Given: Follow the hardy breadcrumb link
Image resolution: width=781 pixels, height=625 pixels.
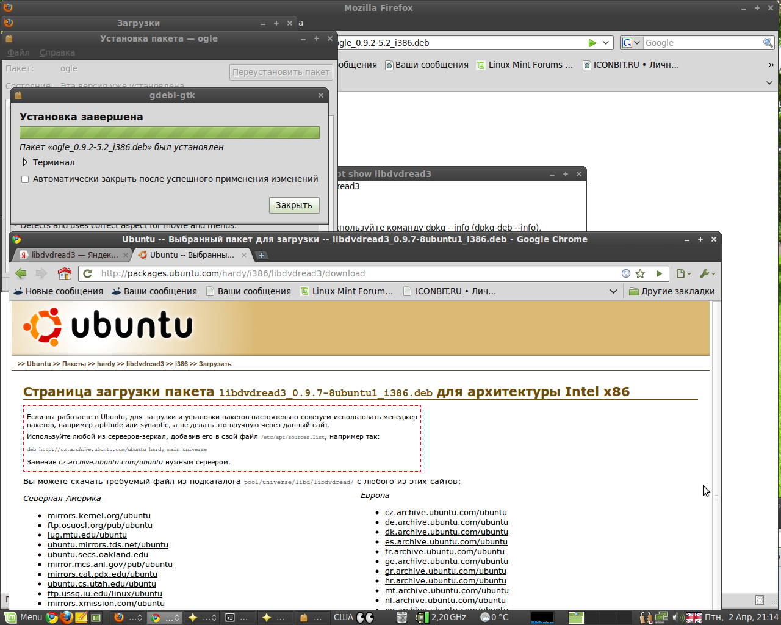Looking at the screenshot, I should pos(106,364).
